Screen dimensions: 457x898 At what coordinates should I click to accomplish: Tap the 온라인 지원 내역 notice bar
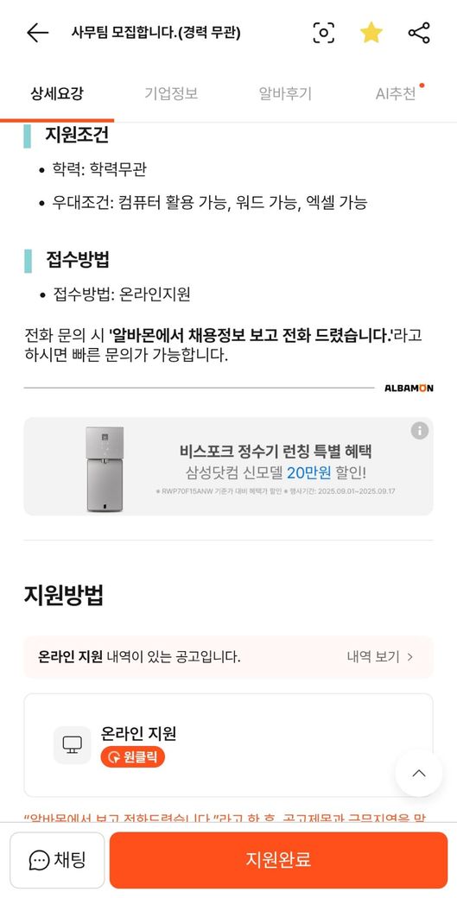click(x=228, y=657)
